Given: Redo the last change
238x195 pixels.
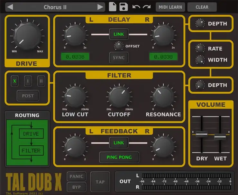Looking at the screenshot, I should (147, 7).
